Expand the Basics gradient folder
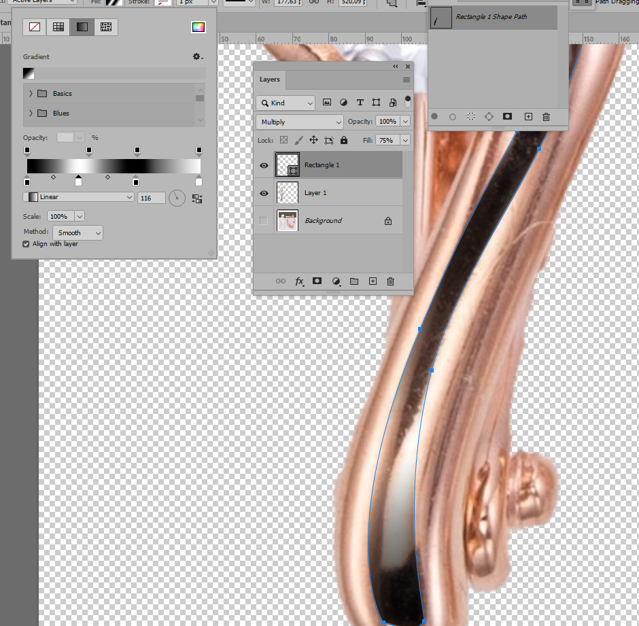639x626 pixels. tap(31, 93)
